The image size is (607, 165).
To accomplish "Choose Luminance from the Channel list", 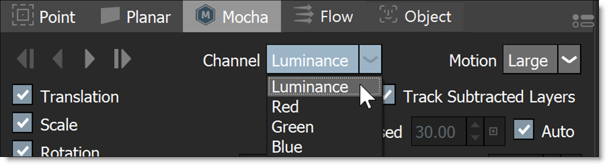I will [324, 87].
